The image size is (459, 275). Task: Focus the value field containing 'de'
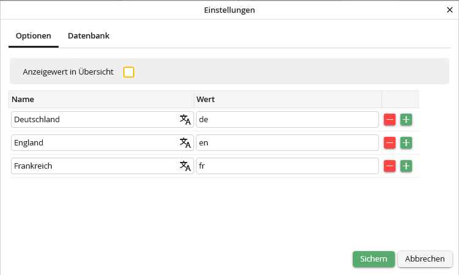(287, 120)
